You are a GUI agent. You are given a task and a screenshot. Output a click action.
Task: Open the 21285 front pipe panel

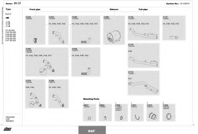[47, 62]
